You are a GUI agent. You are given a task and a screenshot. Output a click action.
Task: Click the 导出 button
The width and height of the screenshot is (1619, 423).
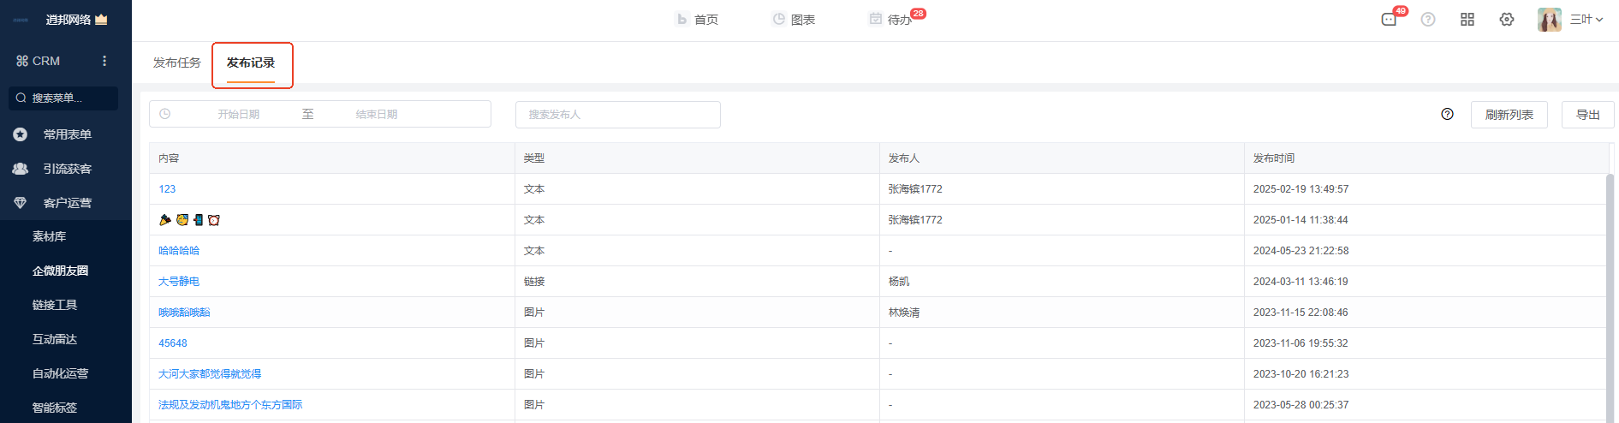1587,115
